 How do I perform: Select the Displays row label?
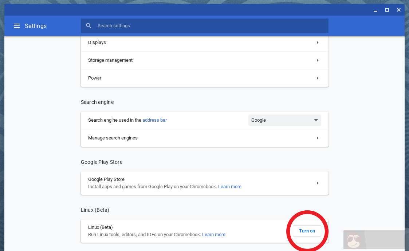(x=97, y=42)
